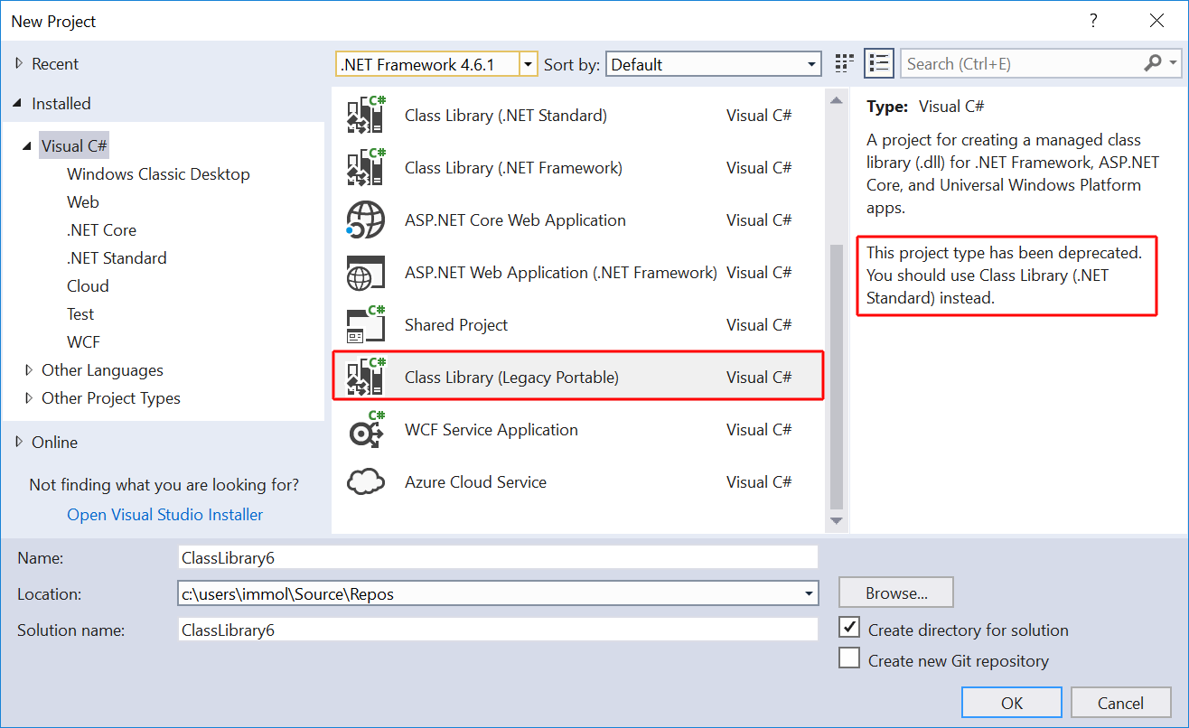Click the Shared Project template icon

(x=366, y=324)
